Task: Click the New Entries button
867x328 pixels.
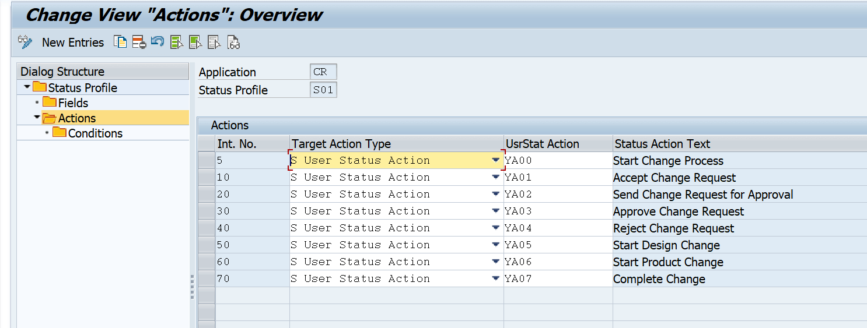Action: [x=73, y=43]
